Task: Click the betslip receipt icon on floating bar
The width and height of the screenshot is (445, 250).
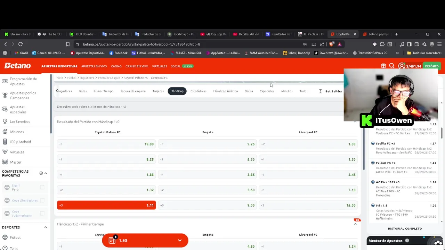Action: click(x=112, y=240)
